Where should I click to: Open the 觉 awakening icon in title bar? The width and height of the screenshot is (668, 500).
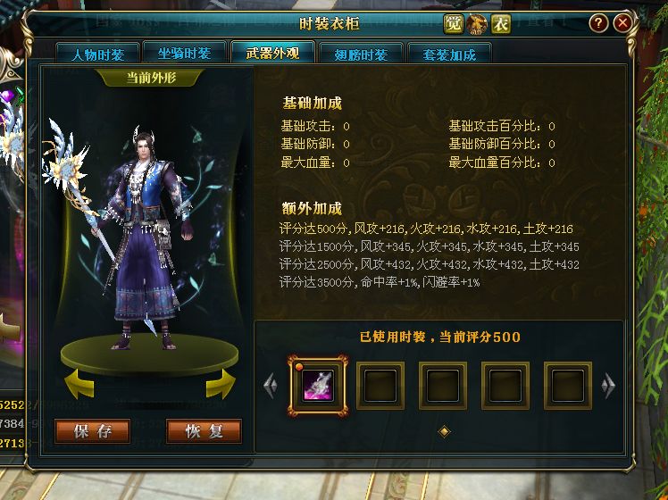pos(453,24)
